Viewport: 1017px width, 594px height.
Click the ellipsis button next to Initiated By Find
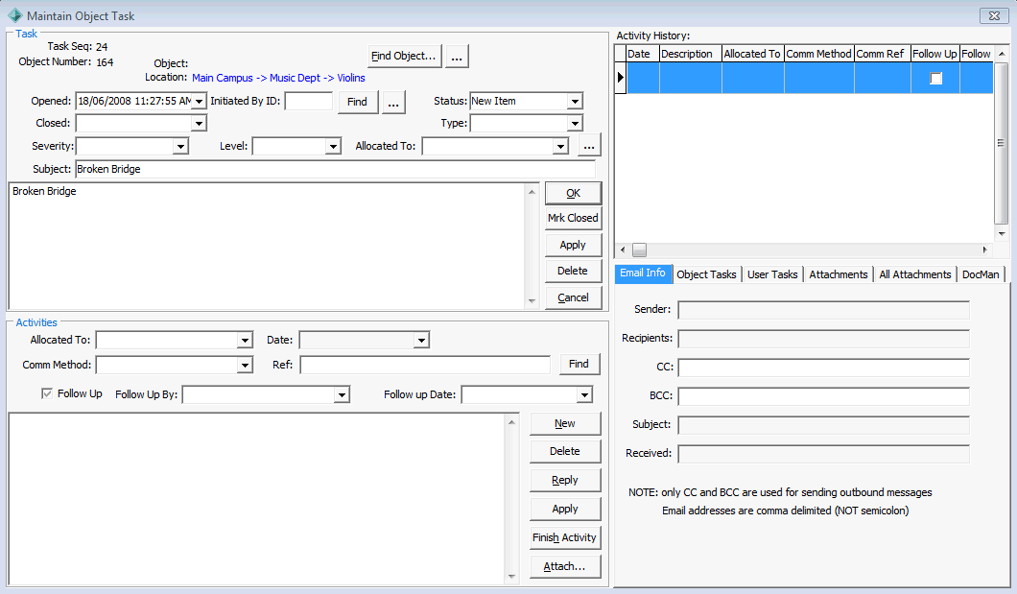tap(393, 103)
